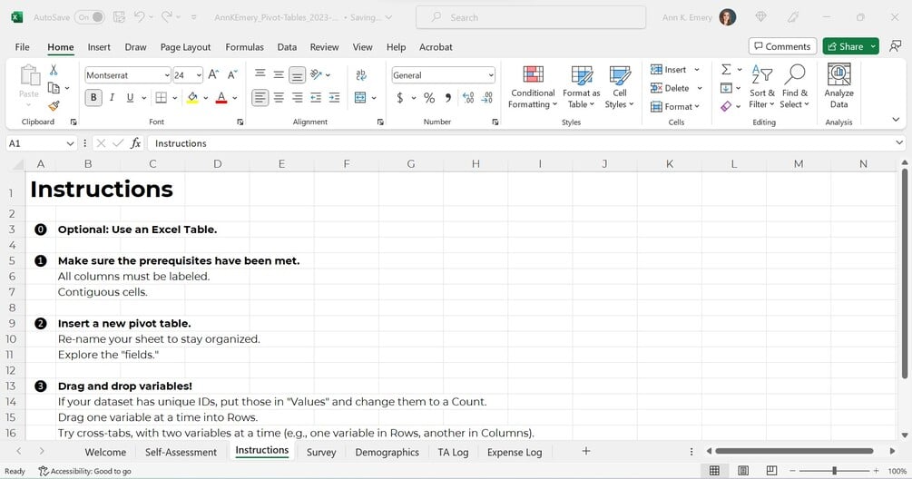This screenshot has height=479, width=912.
Task: Increase the indent level
Action: tap(334, 98)
